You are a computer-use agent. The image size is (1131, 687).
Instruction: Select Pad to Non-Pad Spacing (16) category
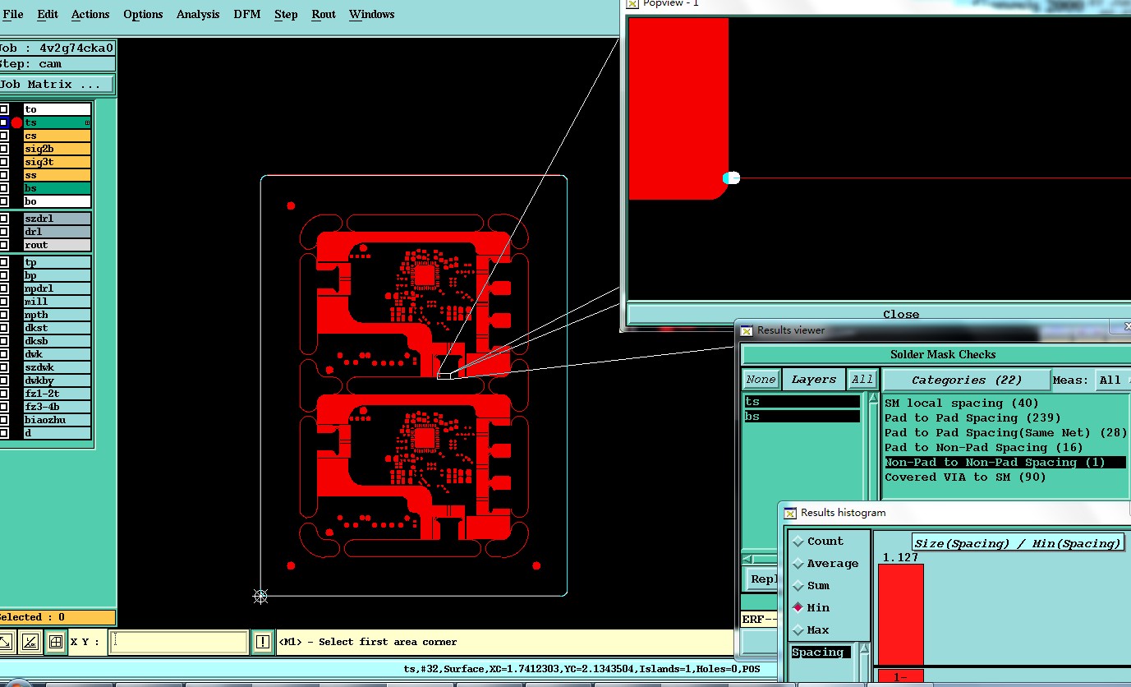984,448
